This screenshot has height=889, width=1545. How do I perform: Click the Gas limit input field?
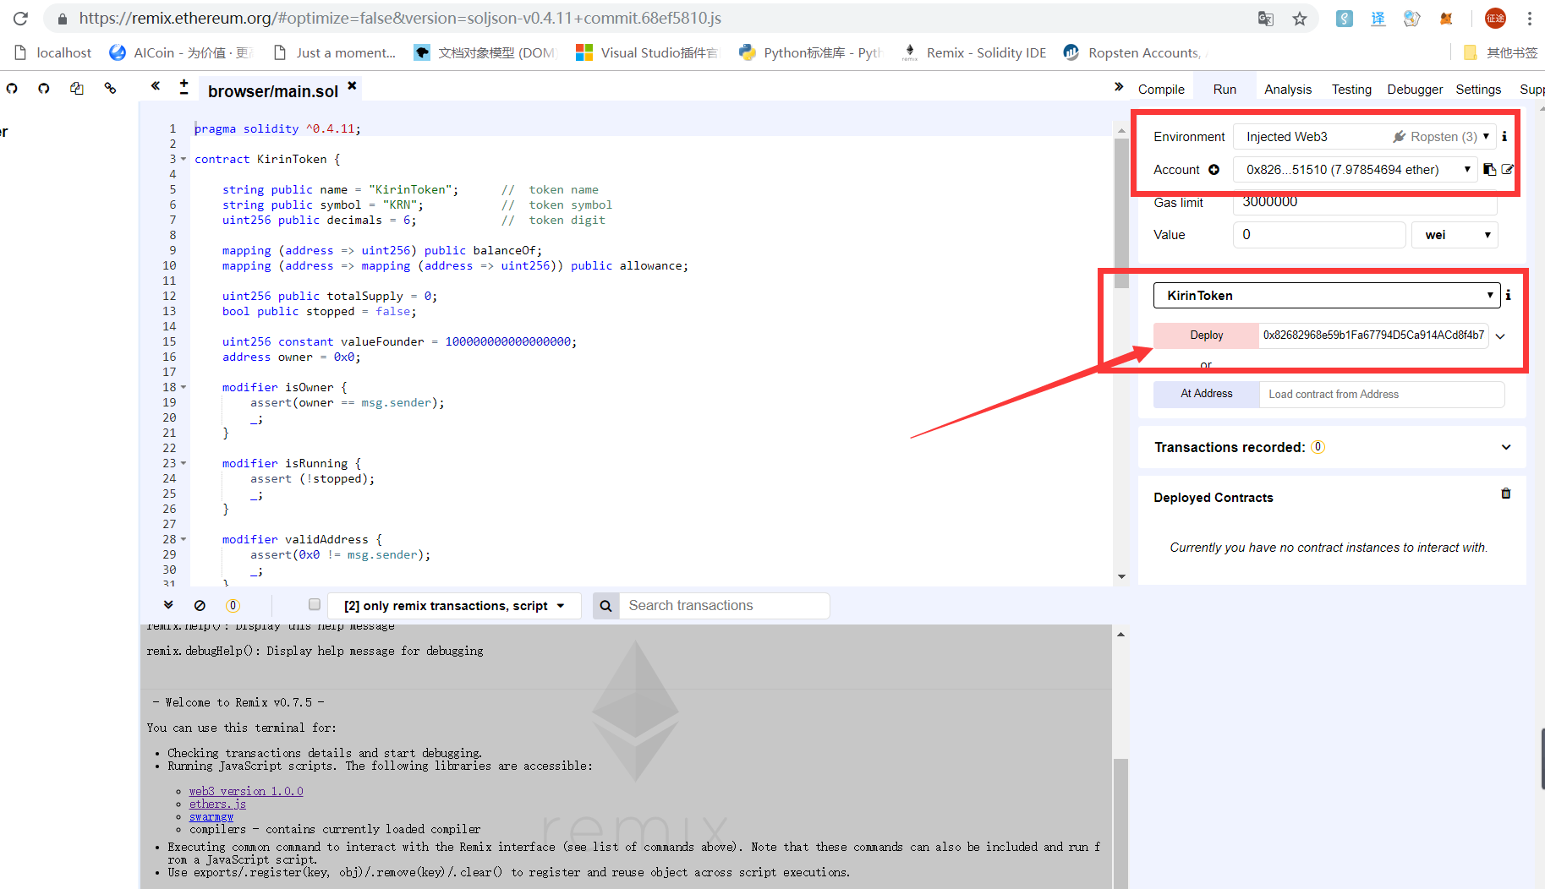click(1365, 202)
